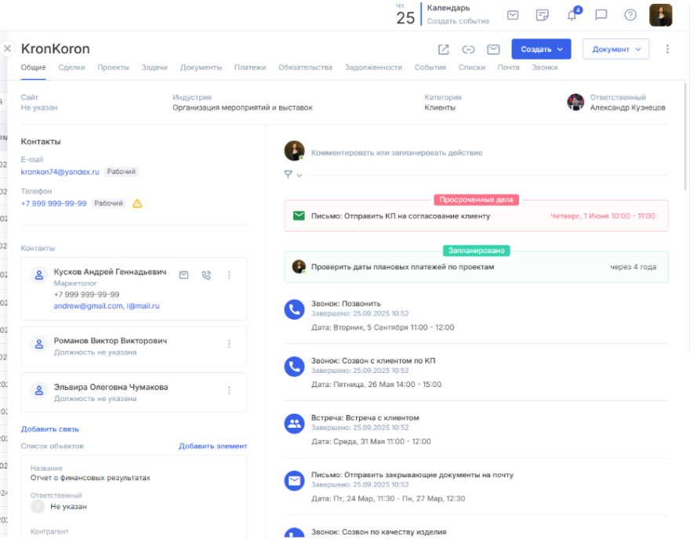Image resolution: width=690 pixels, height=539 pixels.
Task: Open the mail envelope icon in top bar
Action: [514, 15]
